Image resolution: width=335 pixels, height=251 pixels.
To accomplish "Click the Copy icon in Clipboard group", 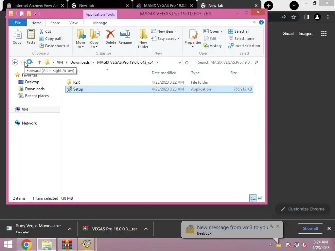I will point(17,37).
